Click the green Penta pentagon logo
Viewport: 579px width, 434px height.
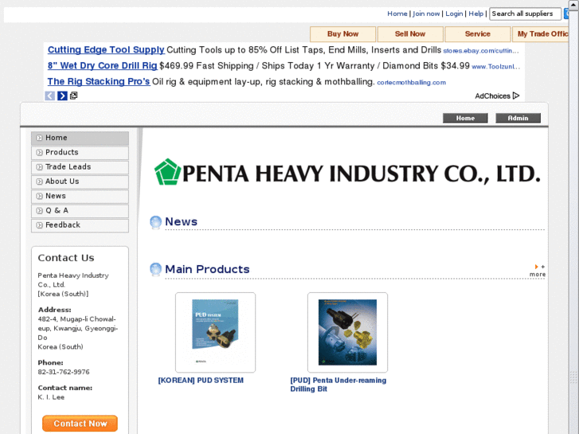pos(167,172)
